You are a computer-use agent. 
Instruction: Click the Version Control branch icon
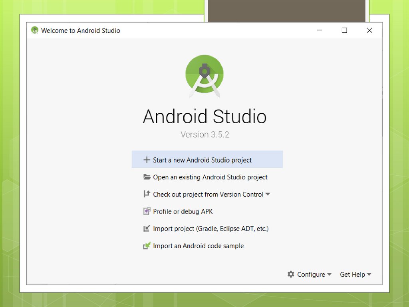[x=147, y=194]
